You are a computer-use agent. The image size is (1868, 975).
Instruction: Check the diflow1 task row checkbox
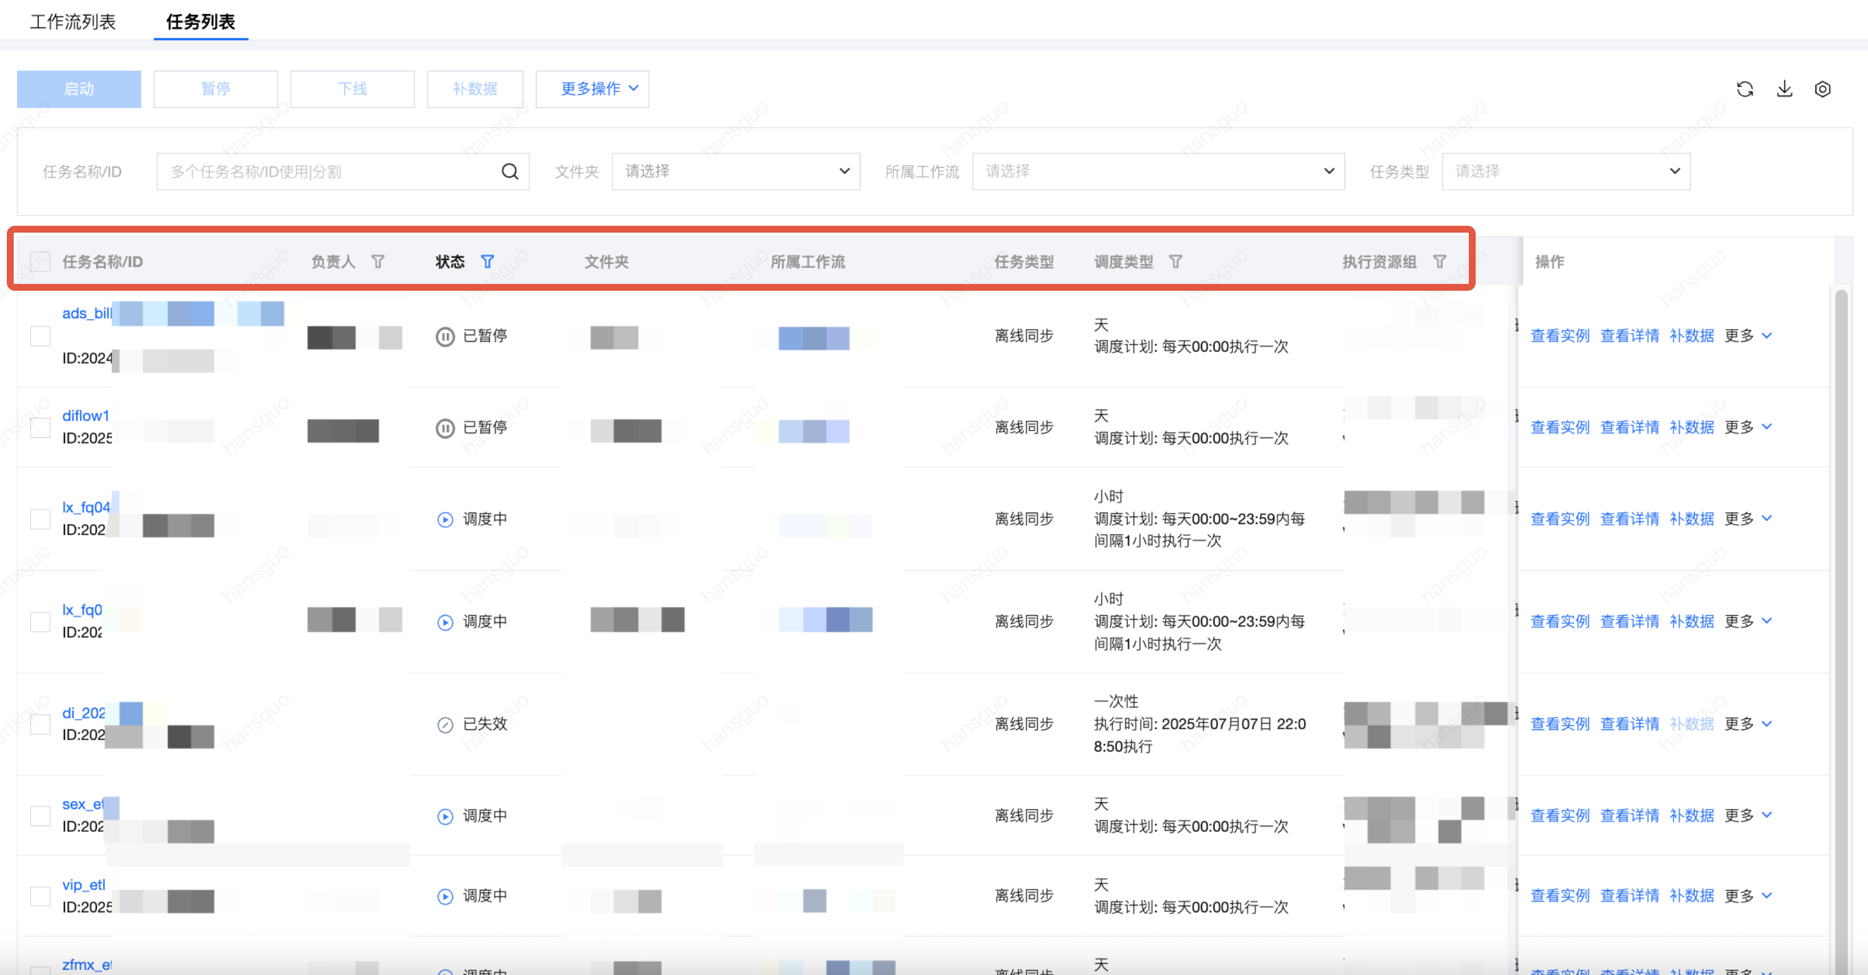pyautogui.click(x=40, y=428)
